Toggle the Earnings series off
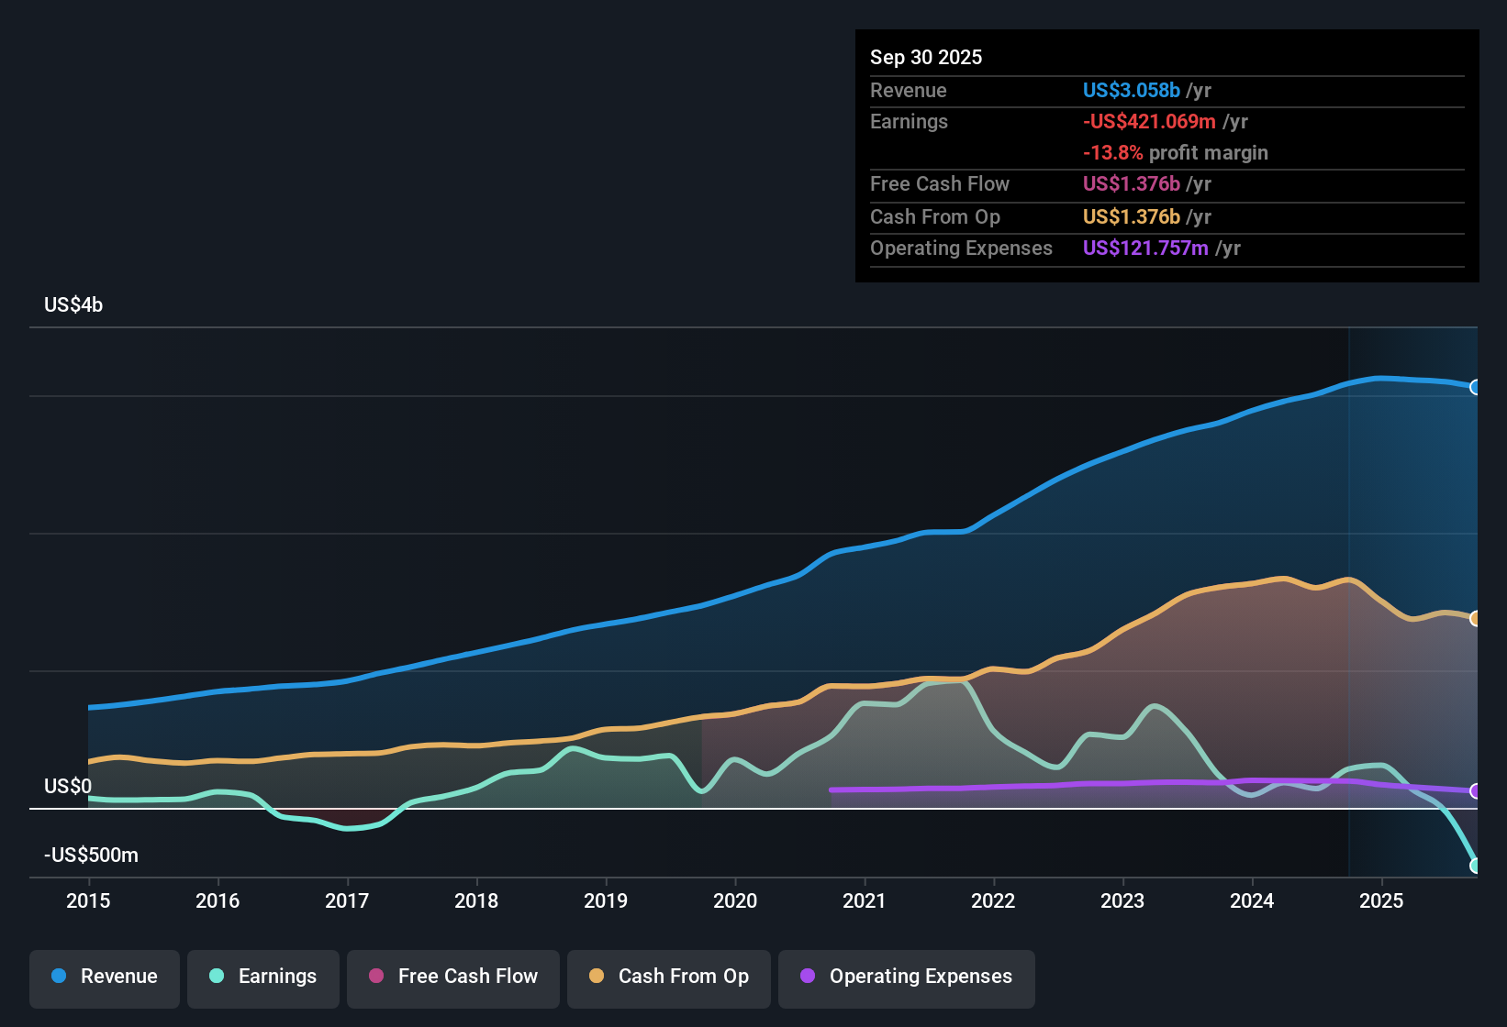 (x=262, y=977)
